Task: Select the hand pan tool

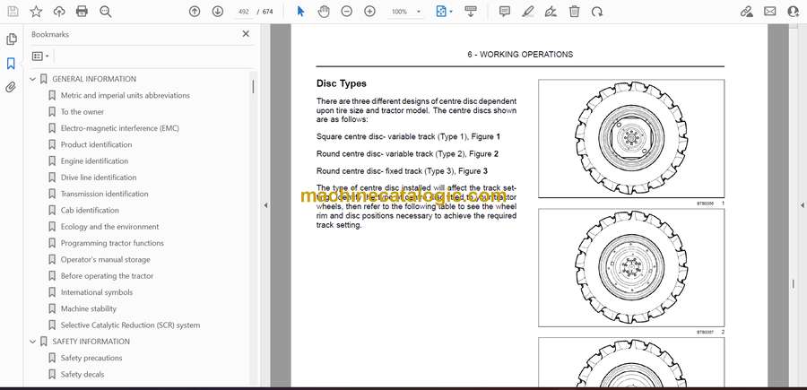Action: 324,12
